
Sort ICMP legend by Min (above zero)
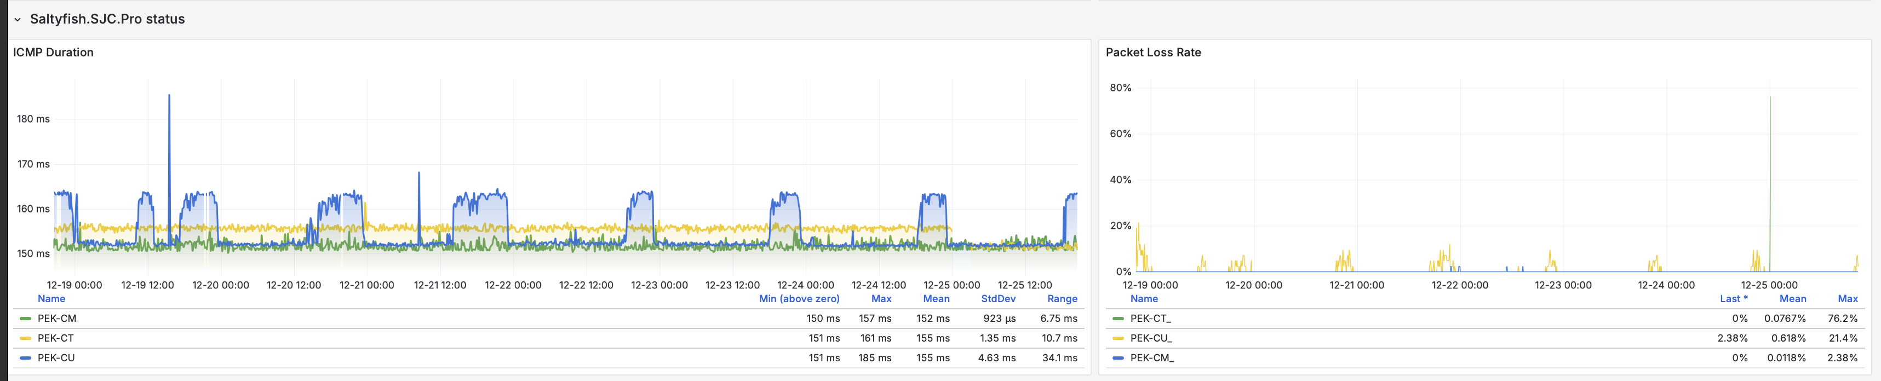pyautogui.click(x=799, y=299)
